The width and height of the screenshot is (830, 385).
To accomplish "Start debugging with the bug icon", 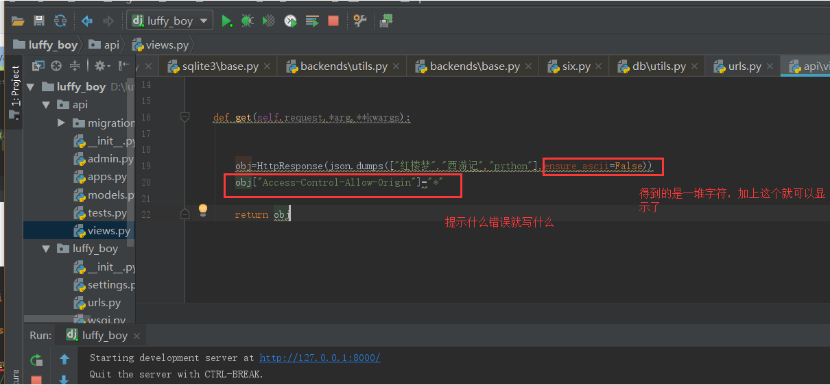I will pyautogui.click(x=247, y=21).
